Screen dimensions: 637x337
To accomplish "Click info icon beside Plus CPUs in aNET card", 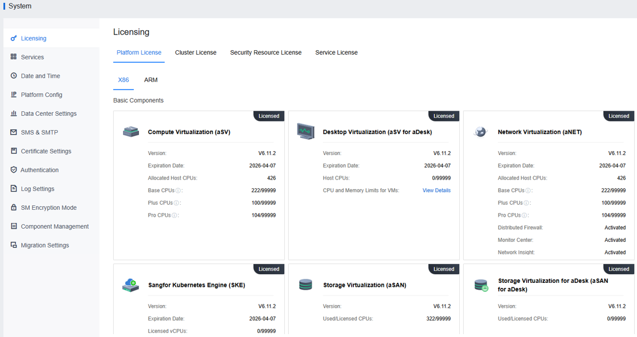I will pos(526,203).
